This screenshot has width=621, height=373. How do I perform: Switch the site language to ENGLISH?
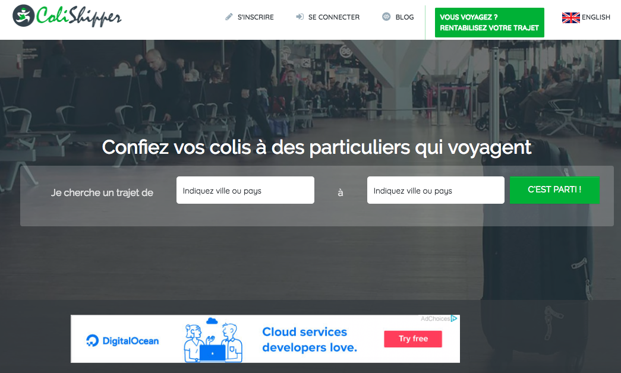point(595,17)
